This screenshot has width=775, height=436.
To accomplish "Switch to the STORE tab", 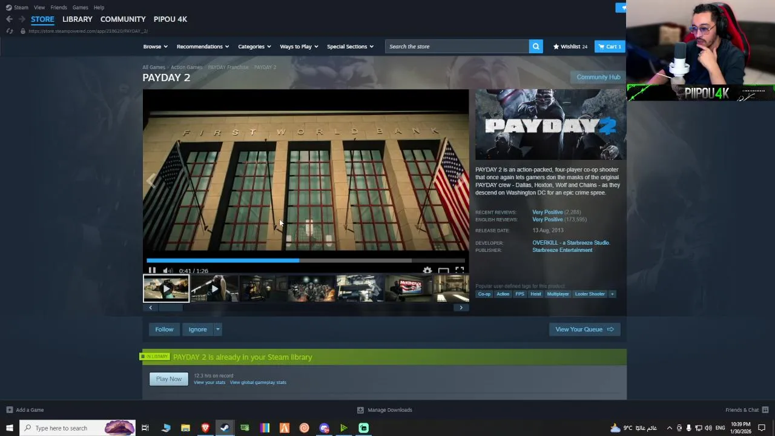I will (42, 19).
